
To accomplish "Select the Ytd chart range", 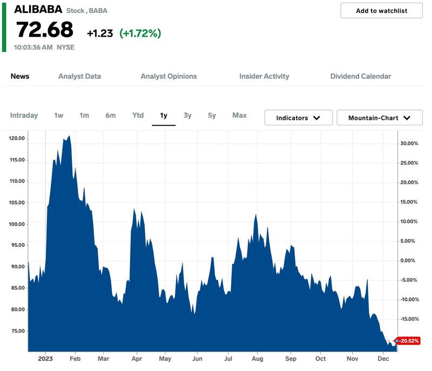I will pos(138,116).
